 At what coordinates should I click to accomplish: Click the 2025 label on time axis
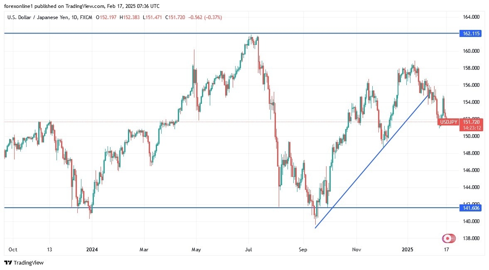[407, 250]
